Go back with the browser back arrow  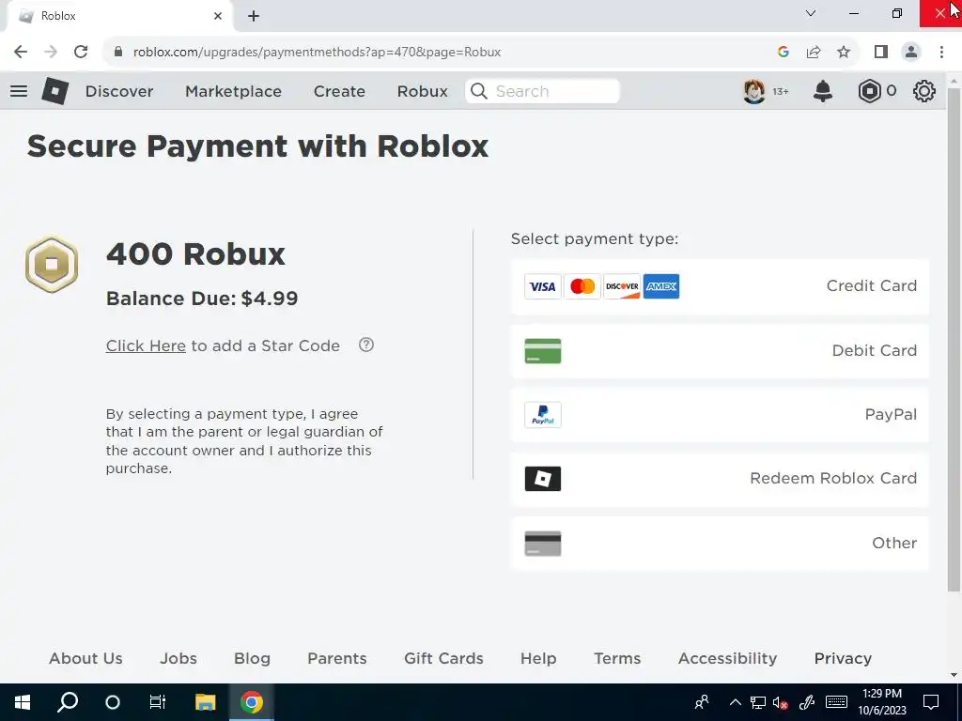click(21, 53)
